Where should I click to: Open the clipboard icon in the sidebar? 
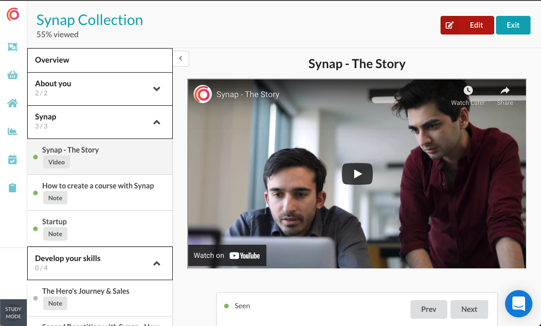[12, 188]
